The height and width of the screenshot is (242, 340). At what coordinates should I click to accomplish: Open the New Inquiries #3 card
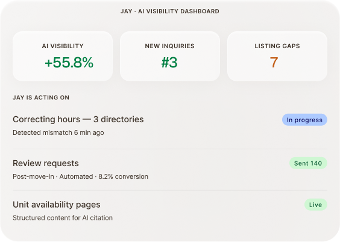[x=170, y=56]
